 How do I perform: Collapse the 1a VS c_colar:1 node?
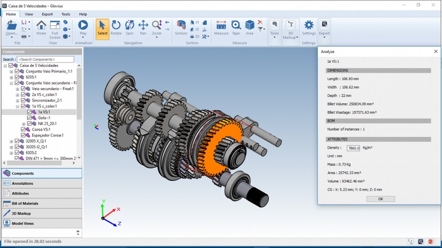point(17,106)
